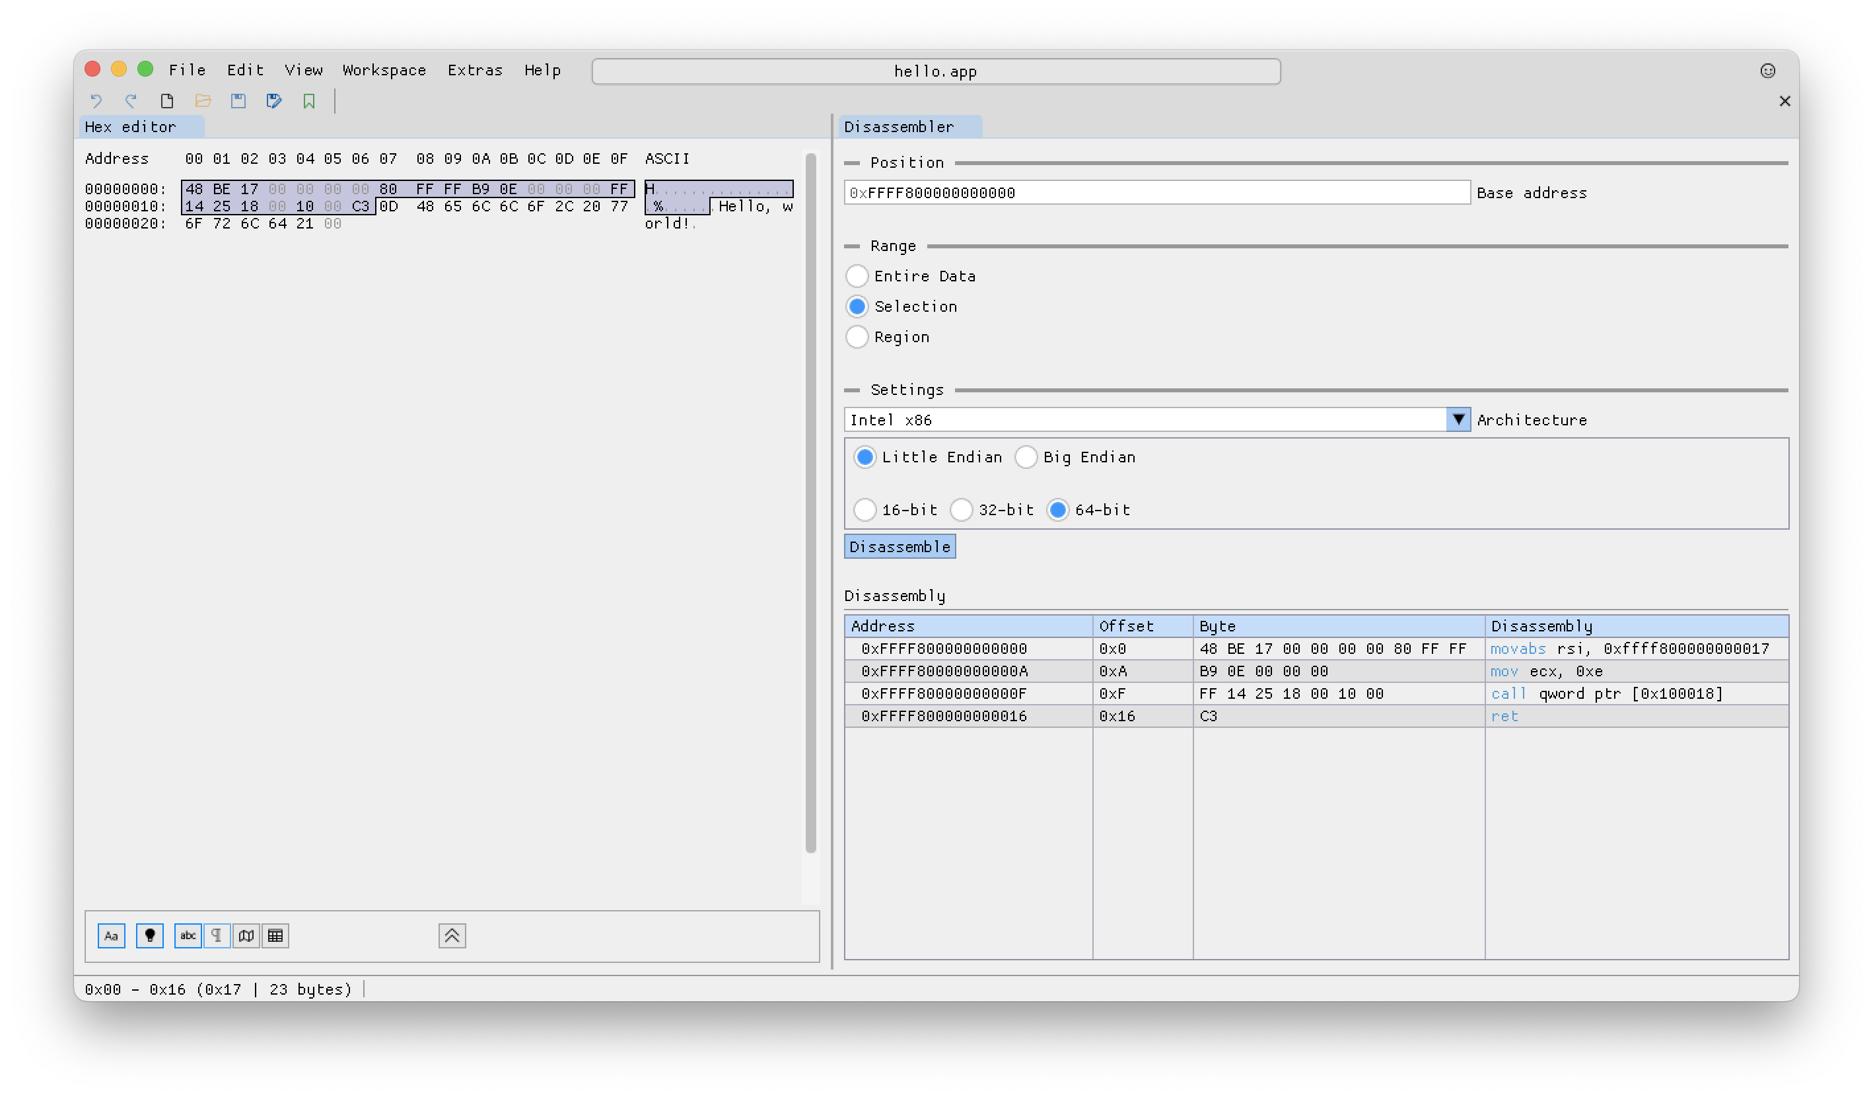
Task: Click the undo arrow icon
Action: [x=96, y=101]
